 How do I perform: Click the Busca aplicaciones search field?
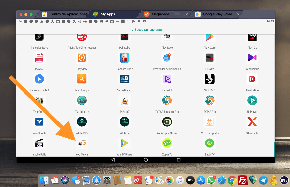[x=146, y=30]
